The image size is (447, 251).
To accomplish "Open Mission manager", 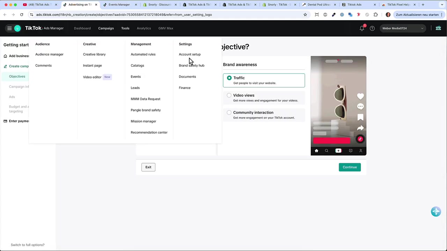I will 144,121.
